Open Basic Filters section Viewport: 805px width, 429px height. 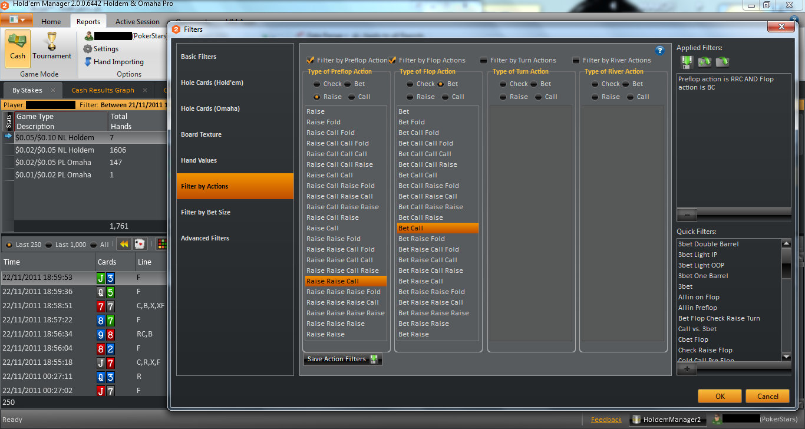point(235,57)
